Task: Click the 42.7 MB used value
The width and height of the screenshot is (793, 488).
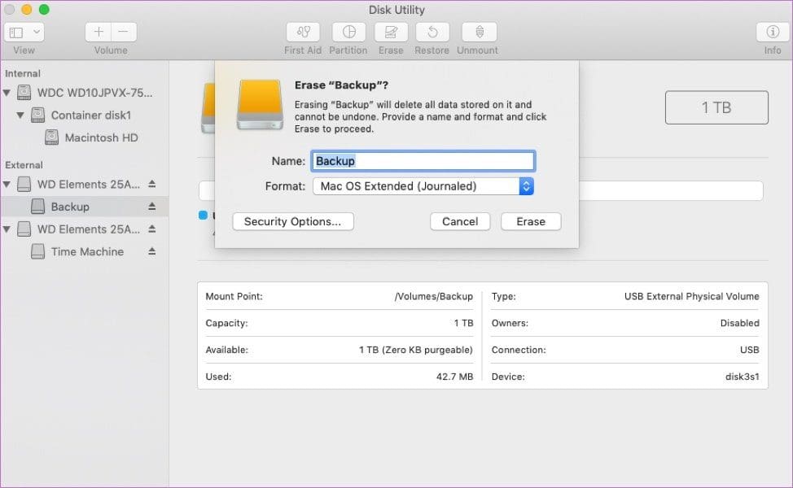Action: pos(454,377)
